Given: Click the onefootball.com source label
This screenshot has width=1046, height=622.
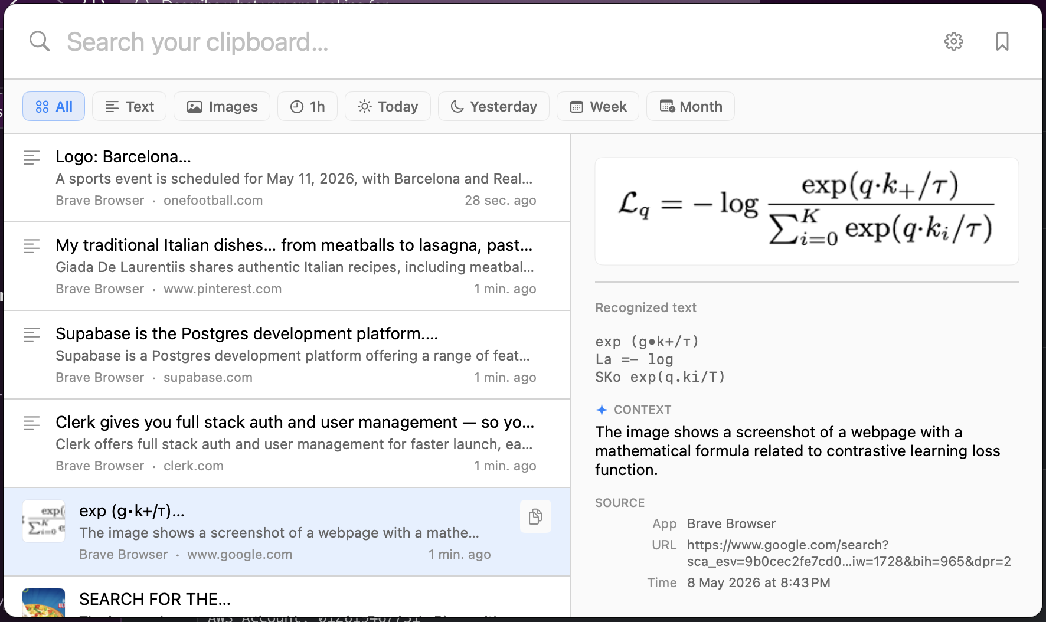Looking at the screenshot, I should click(x=213, y=200).
